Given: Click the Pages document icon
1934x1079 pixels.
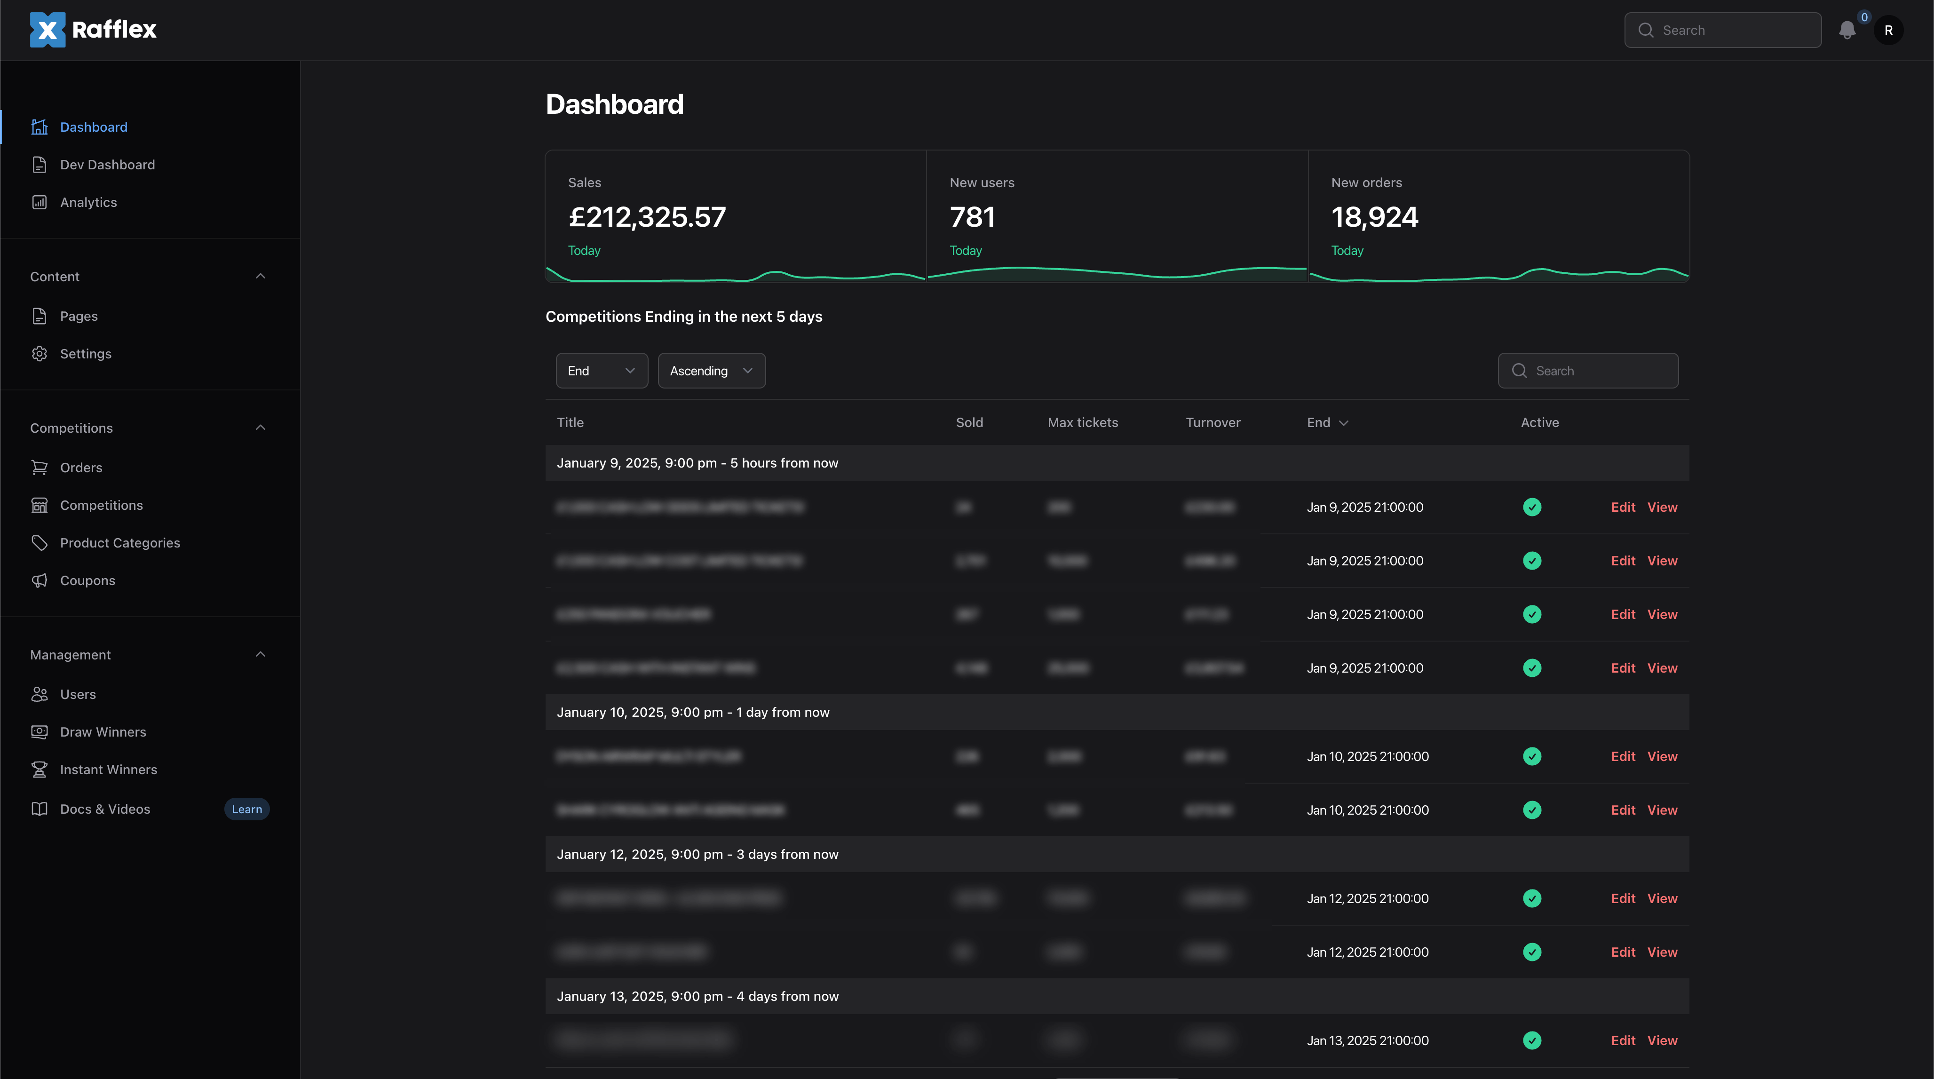Looking at the screenshot, I should (40, 316).
